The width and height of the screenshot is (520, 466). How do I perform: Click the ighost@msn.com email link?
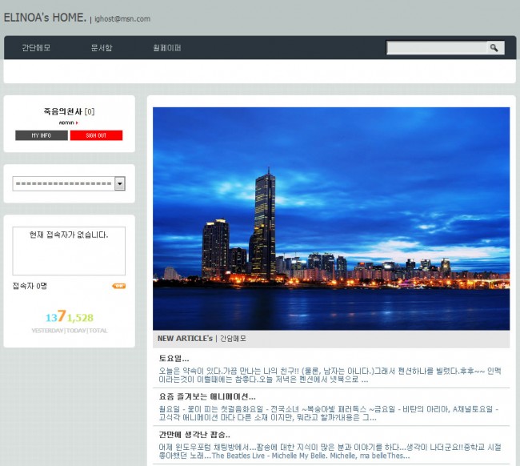click(122, 19)
